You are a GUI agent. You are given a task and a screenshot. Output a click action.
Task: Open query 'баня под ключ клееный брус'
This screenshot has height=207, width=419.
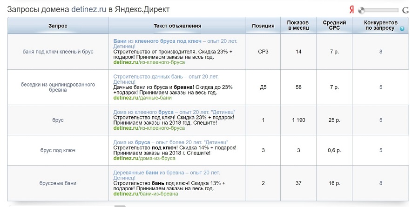(58, 52)
